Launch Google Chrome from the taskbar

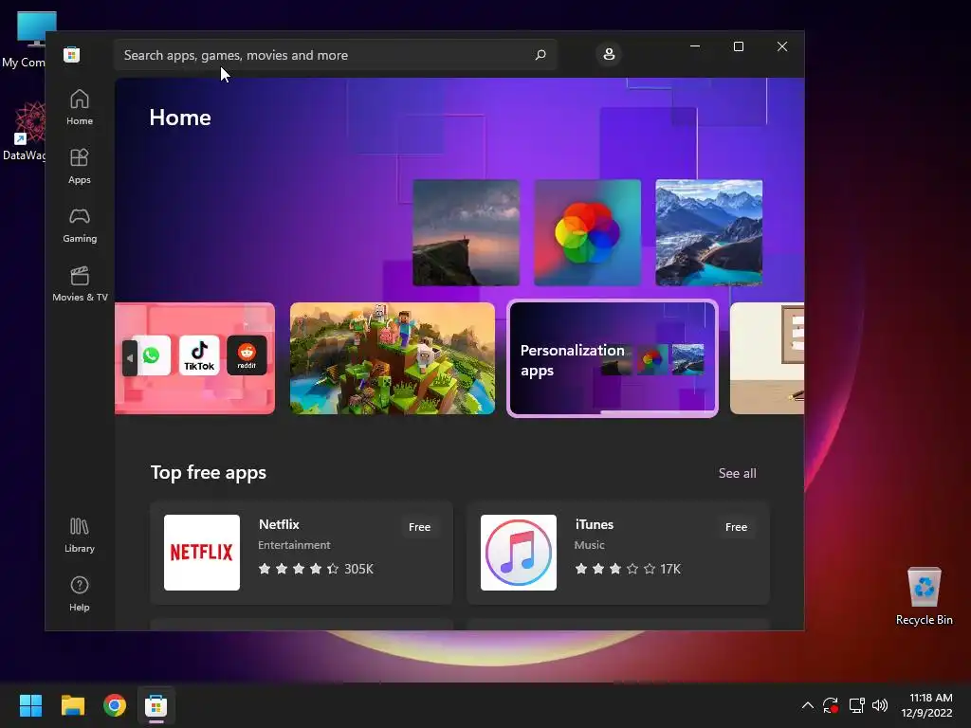tap(115, 705)
